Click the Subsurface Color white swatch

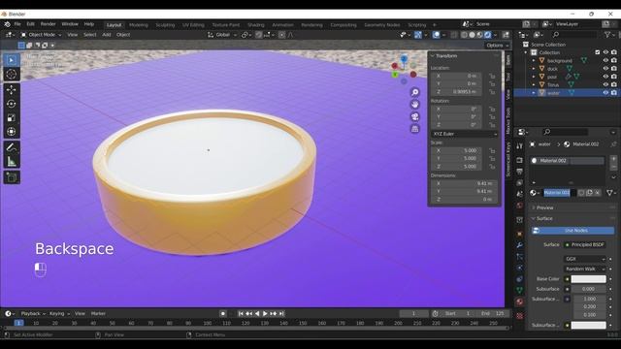pyautogui.click(x=589, y=326)
